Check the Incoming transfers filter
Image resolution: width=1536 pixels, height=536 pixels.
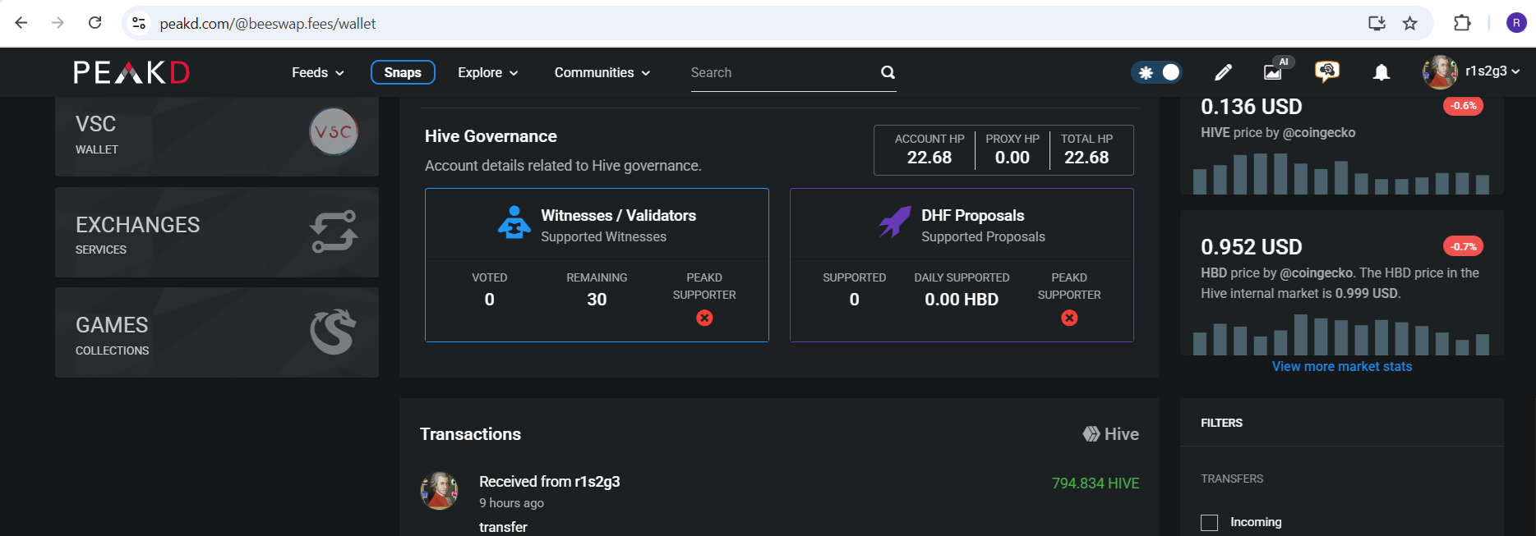point(1210,523)
